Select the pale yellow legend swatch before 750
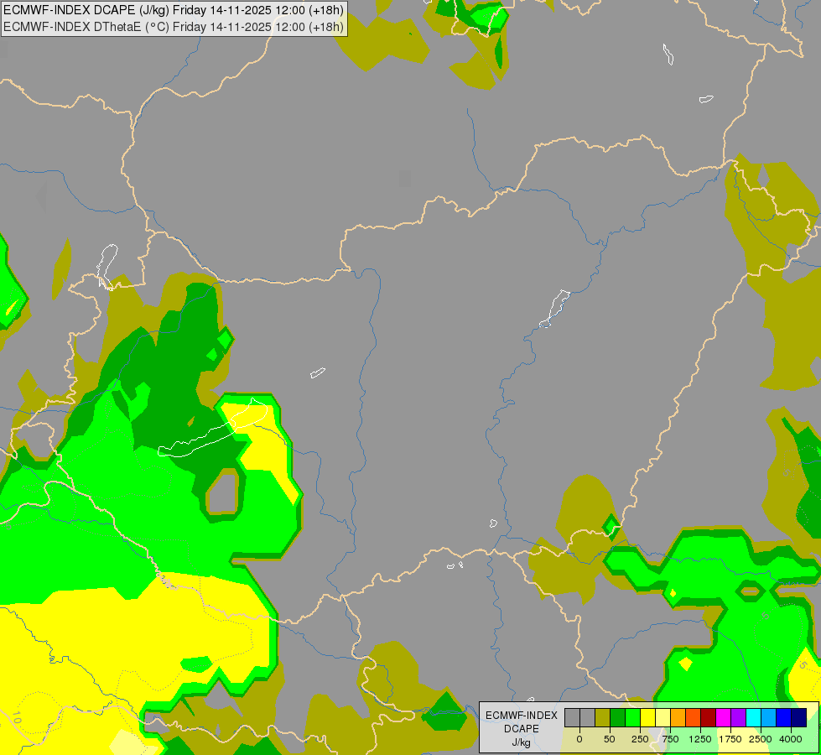The image size is (821, 755). click(663, 717)
